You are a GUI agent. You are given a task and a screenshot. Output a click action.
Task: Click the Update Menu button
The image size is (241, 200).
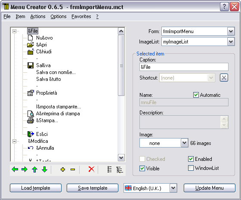[209, 188]
